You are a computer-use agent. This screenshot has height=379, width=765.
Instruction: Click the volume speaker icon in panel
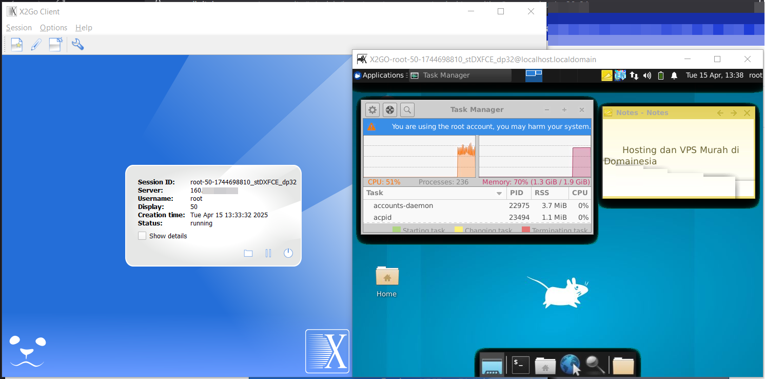coord(647,75)
